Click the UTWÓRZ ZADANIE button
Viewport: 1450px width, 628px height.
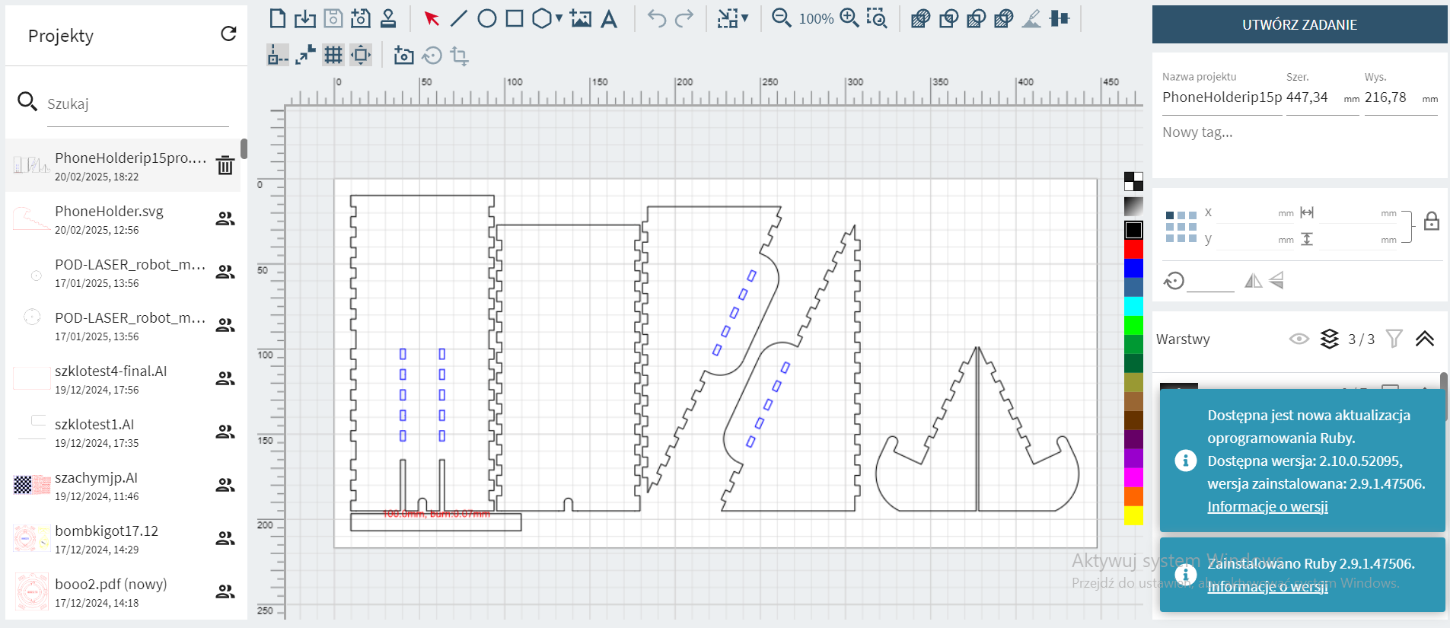point(1299,24)
